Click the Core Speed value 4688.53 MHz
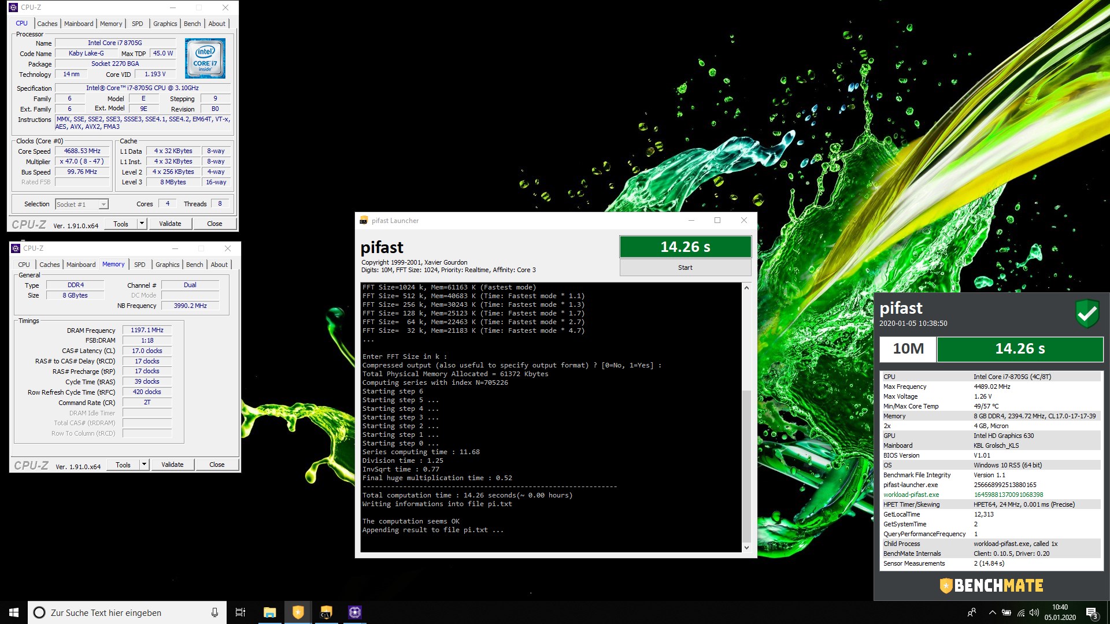The height and width of the screenshot is (624, 1110). click(82, 151)
